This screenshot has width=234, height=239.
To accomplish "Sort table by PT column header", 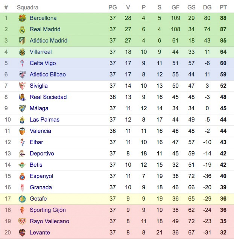I will [x=223, y=8].
